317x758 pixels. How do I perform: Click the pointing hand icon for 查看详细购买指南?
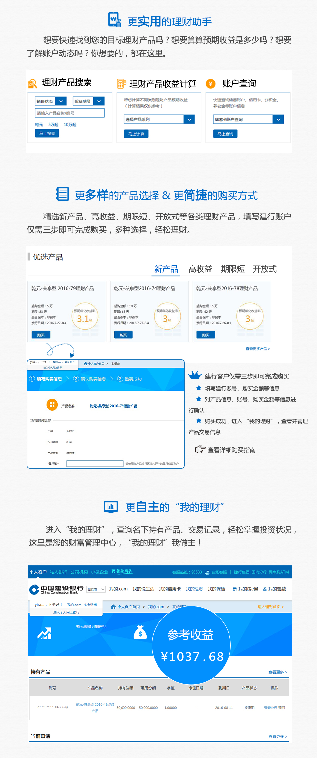(200, 449)
